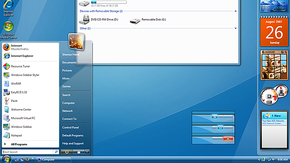Screen dimensions: 290x163
Task: Open 'Your New AOL Network...' message
Action: point(274,121)
